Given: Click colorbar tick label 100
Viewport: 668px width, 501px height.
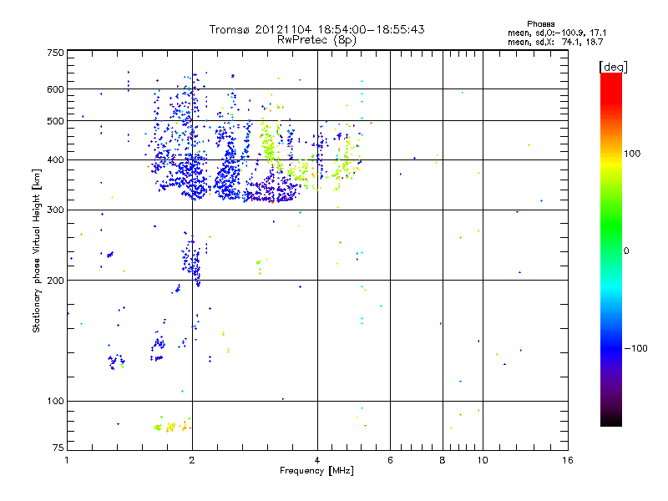Looking at the screenshot, I should coord(632,154).
